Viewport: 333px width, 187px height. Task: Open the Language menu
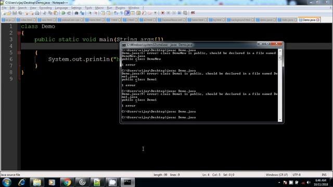[x=61, y=8]
